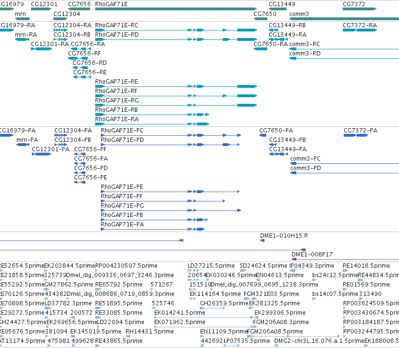Click the EK014241.5prime EST label

click(180, 313)
